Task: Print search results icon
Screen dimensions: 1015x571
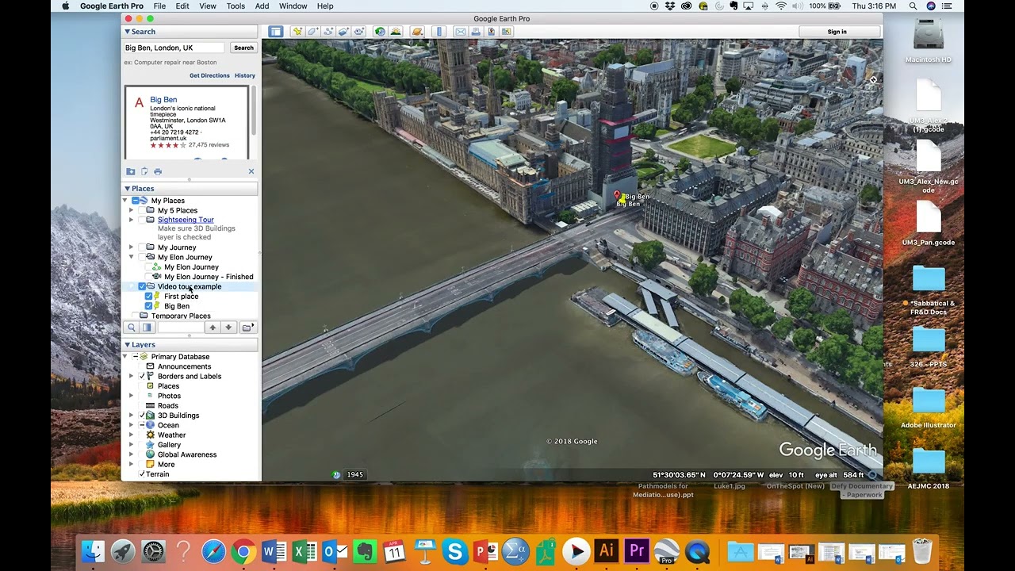Action: pyautogui.click(x=158, y=171)
